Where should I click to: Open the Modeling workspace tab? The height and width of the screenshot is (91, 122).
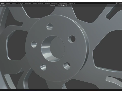[x=8, y=3]
